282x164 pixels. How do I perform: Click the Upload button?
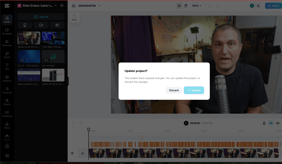pyautogui.click(x=41, y=17)
